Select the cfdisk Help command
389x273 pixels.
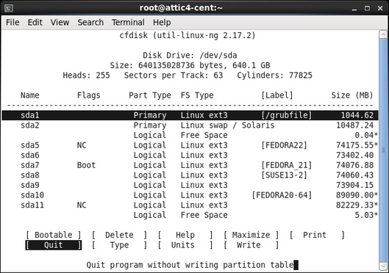[185, 235]
